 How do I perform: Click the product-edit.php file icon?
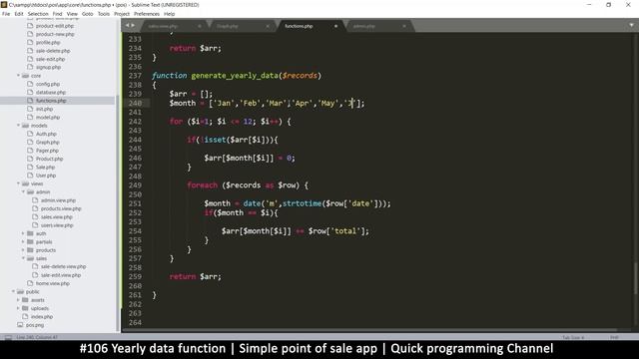(x=30, y=26)
